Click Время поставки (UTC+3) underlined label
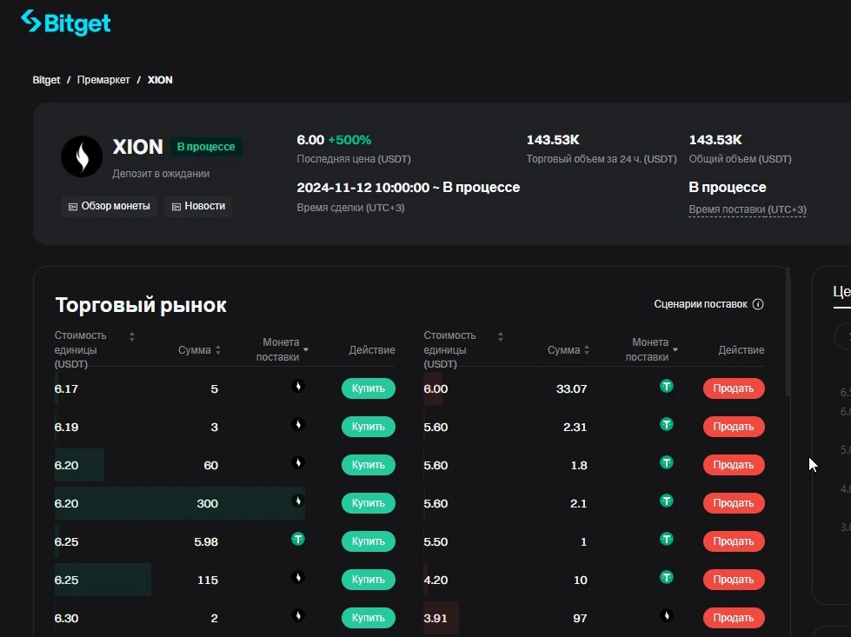 point(748,209)
